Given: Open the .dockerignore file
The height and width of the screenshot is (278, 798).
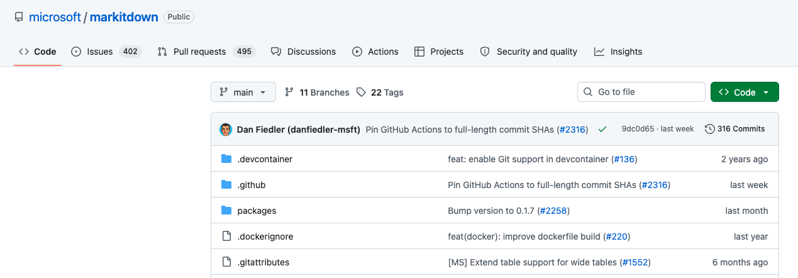Looking at the screenshot, I should [x=265, y=236].
